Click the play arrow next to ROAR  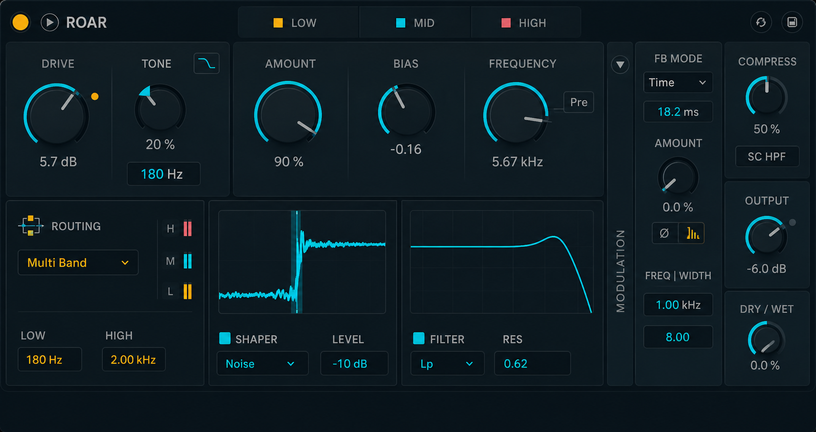(x=50, y=22)
